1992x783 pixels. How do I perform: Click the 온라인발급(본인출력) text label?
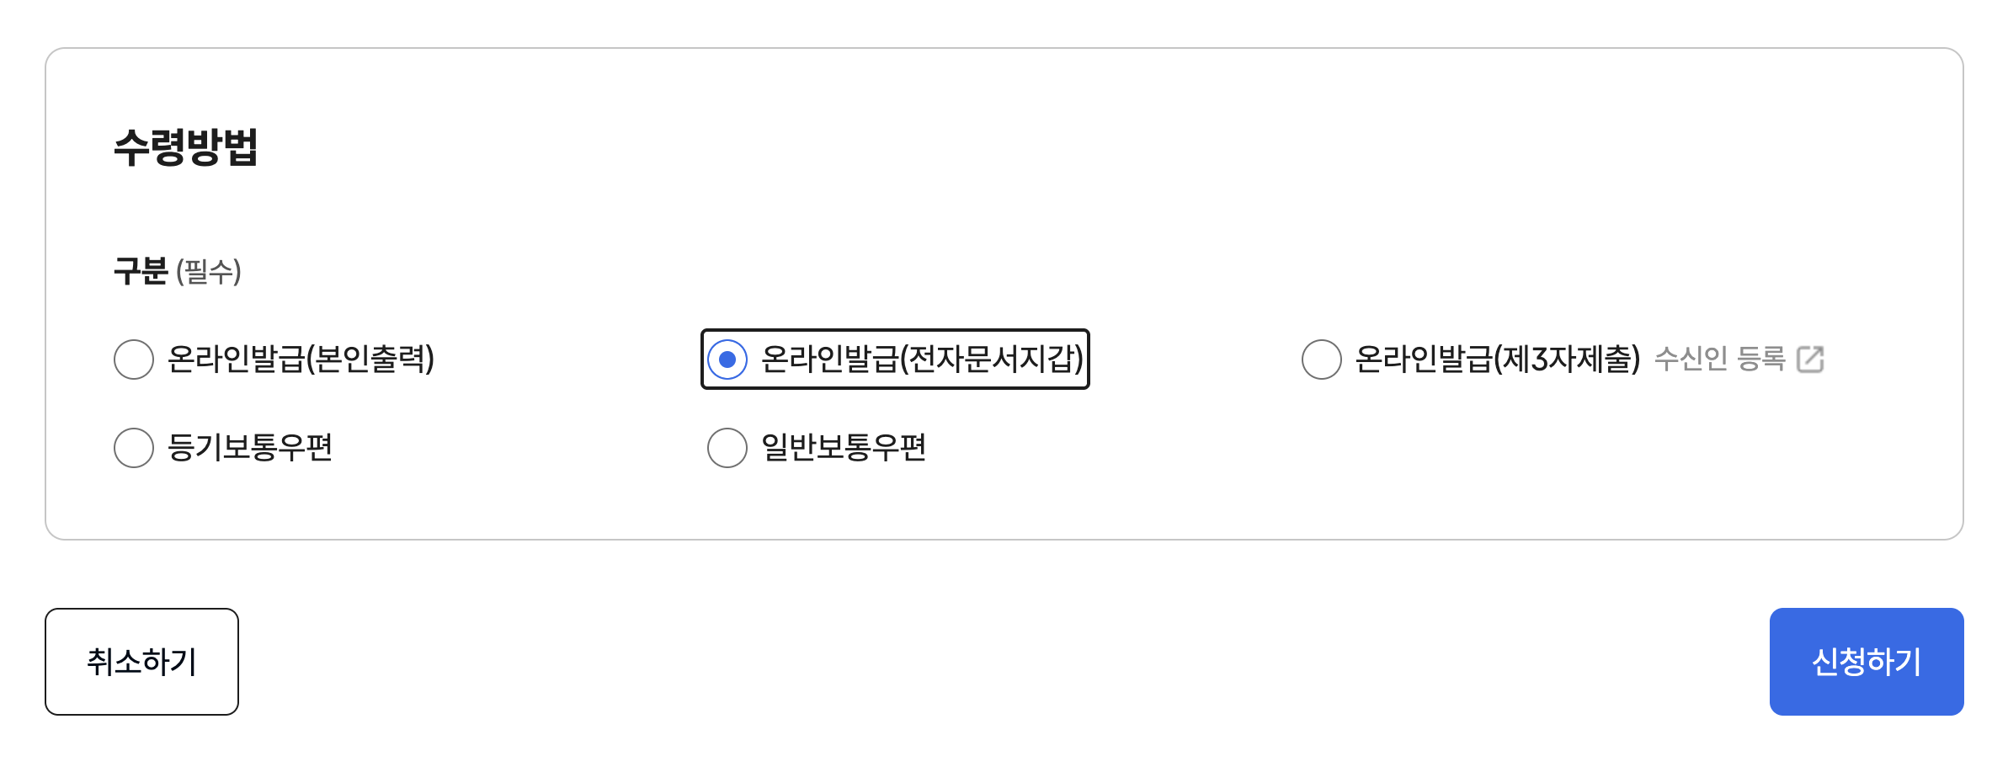[x=301, y=360]
